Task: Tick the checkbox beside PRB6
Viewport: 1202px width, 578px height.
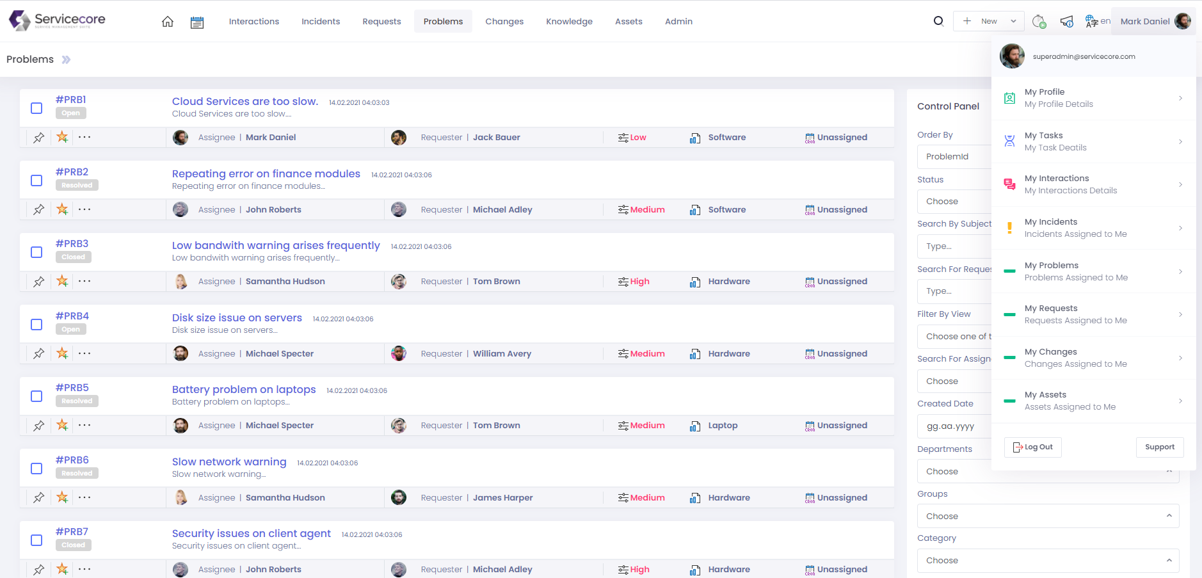Action: 36,469
